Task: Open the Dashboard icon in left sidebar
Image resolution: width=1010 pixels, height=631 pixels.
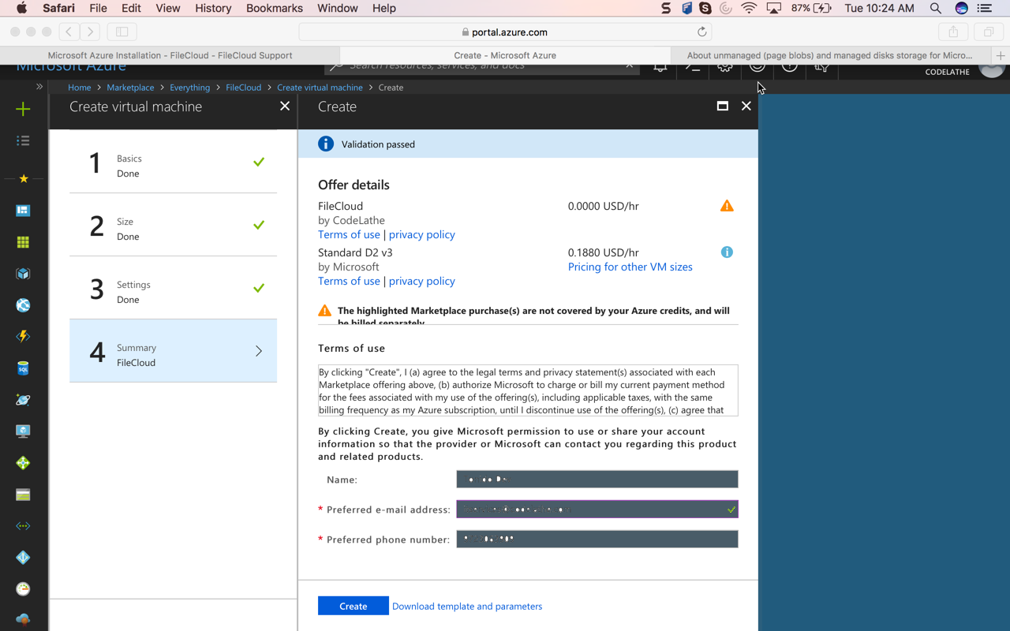Action: (23, 211)
